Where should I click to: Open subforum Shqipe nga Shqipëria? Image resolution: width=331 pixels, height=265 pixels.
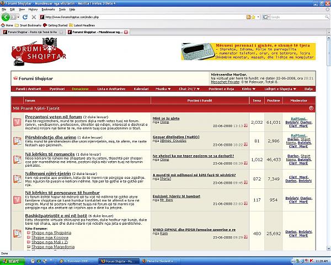[x=51, y=233]
